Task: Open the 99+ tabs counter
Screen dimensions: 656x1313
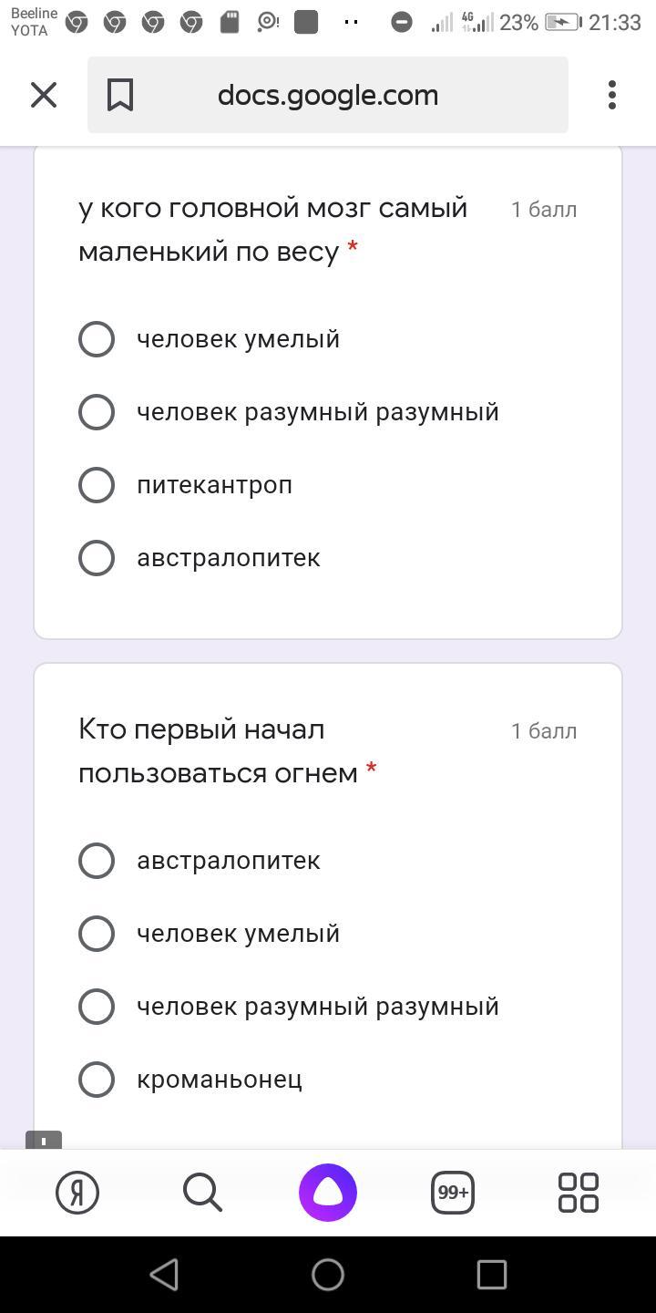Action: coord(453,1192)
